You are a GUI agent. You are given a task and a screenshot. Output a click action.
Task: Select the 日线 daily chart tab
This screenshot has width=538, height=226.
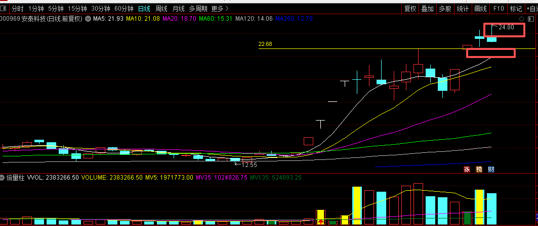pyautogui.click(x=144, y=9)
